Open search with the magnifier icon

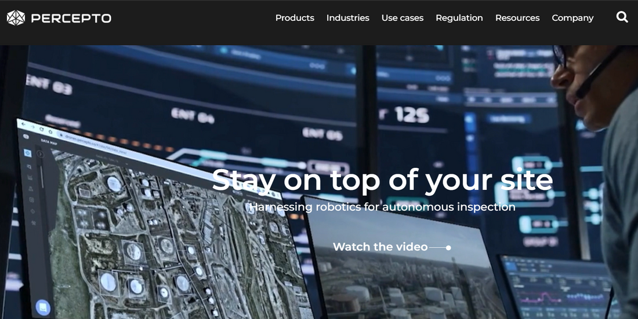point(622,17)
